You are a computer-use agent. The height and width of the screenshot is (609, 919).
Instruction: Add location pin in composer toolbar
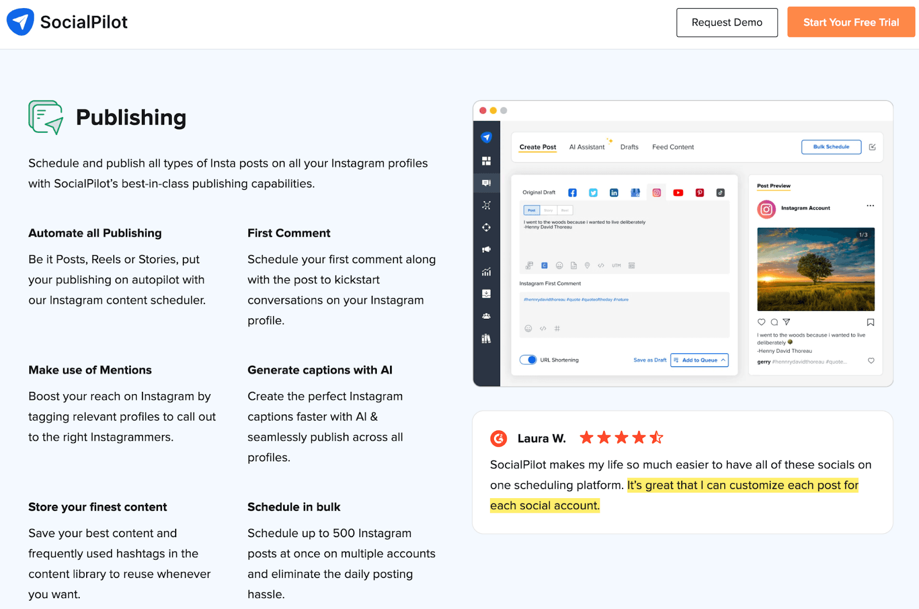pos(587,265)
